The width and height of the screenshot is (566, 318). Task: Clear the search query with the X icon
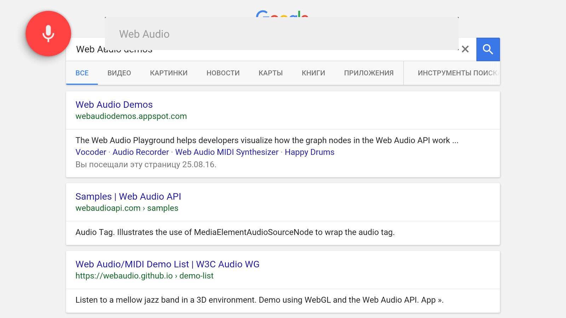pos(465,49)
